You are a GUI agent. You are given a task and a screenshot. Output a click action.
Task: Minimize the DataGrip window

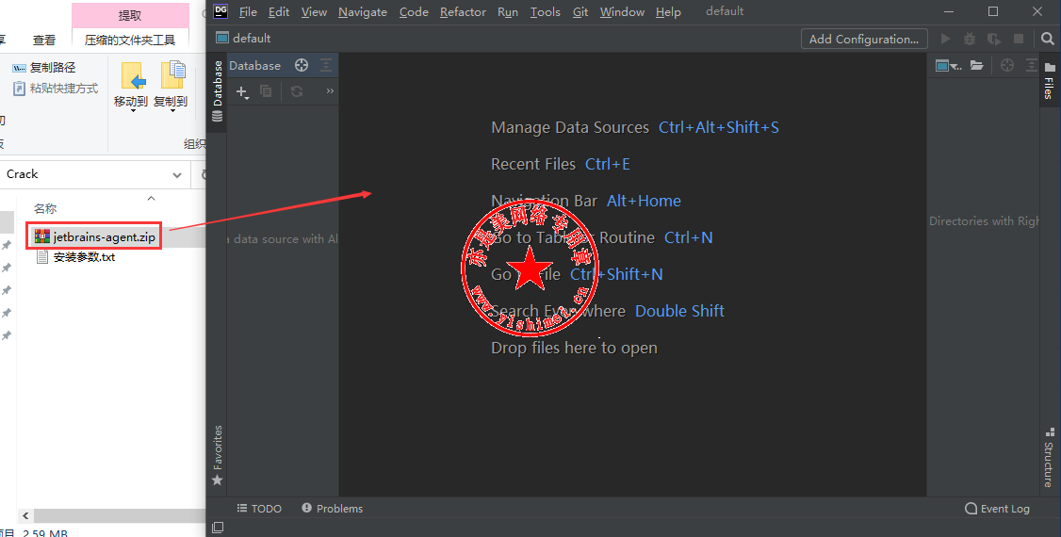coord(950,11)
